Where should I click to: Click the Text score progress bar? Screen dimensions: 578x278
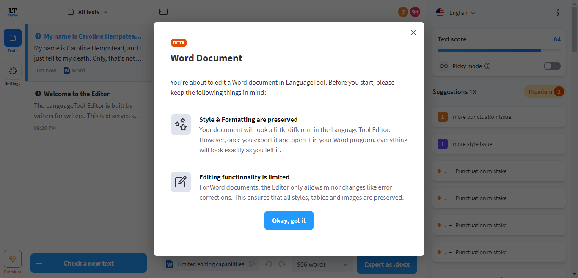tap(499, 50)
